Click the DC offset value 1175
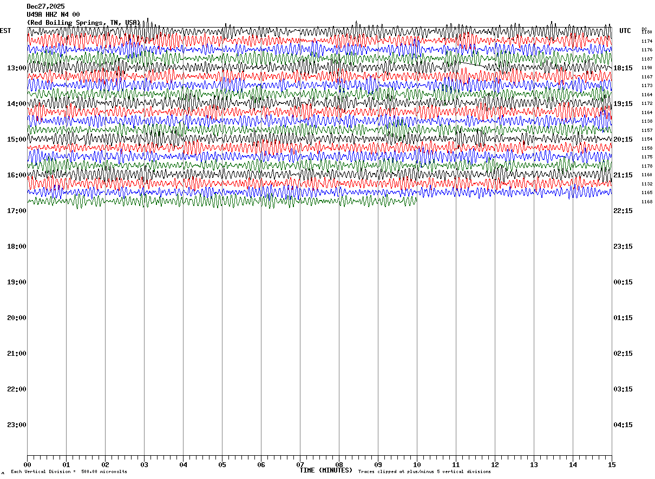This screenshot has width=655, height=479. 647,157
